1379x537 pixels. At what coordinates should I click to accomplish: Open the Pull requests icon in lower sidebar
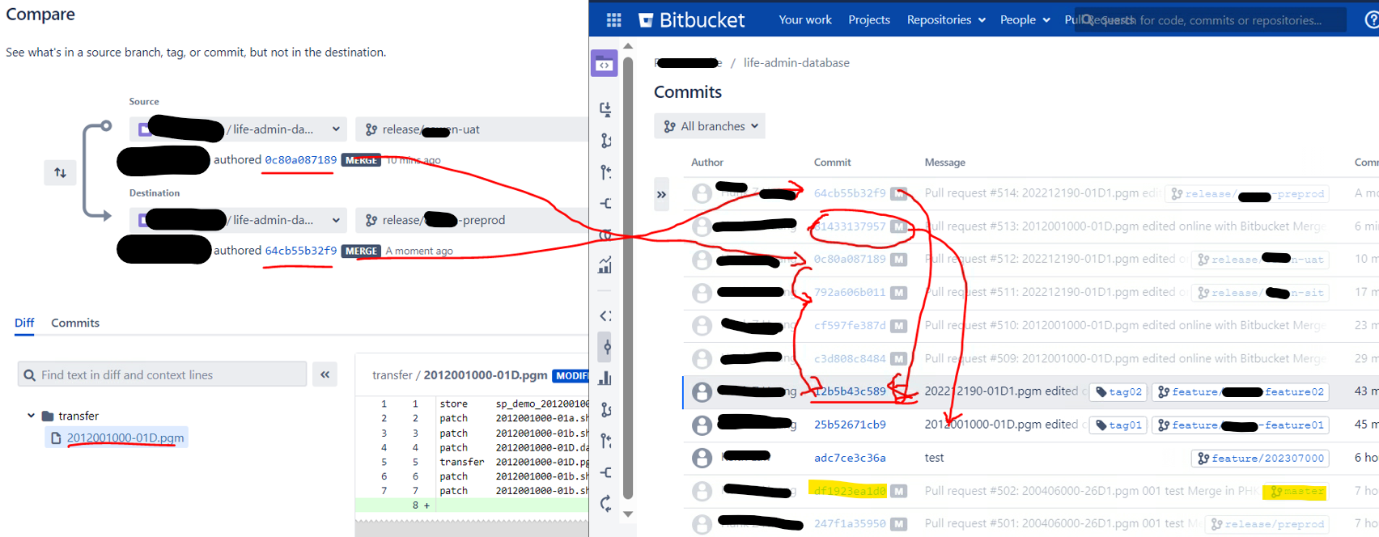click(x=605, y=441)
